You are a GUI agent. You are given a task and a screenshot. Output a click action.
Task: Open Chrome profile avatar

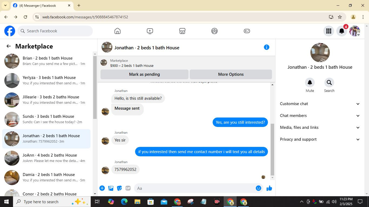tap(353, 17)
